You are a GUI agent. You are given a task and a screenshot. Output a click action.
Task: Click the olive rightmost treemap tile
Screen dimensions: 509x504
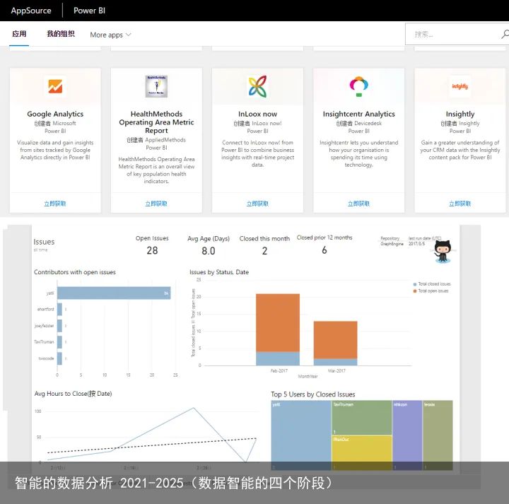[x=438, y=435]
